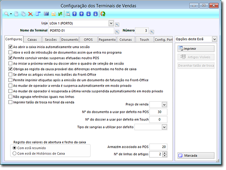Decrease 'Nº de linhas de artigos' with down spinner
The height and width of the screenshot is (170, 226).
[x=164, y=156]
